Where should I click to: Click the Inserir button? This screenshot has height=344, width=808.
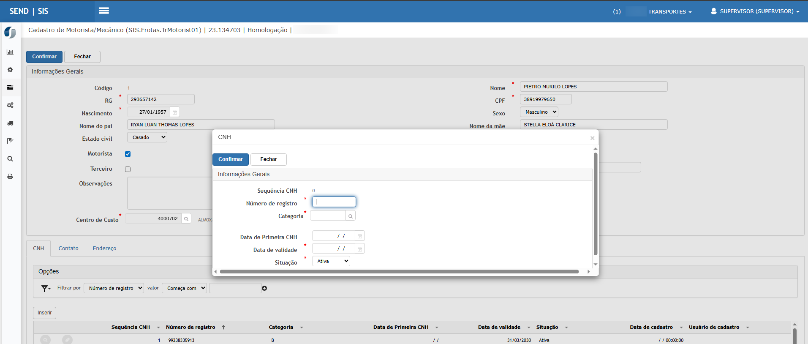click(44, 313)
